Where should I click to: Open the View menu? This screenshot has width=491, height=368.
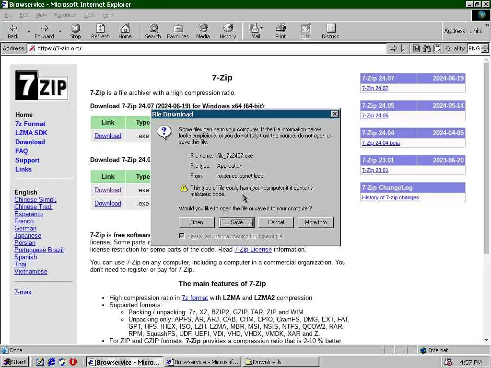[41, 15]
